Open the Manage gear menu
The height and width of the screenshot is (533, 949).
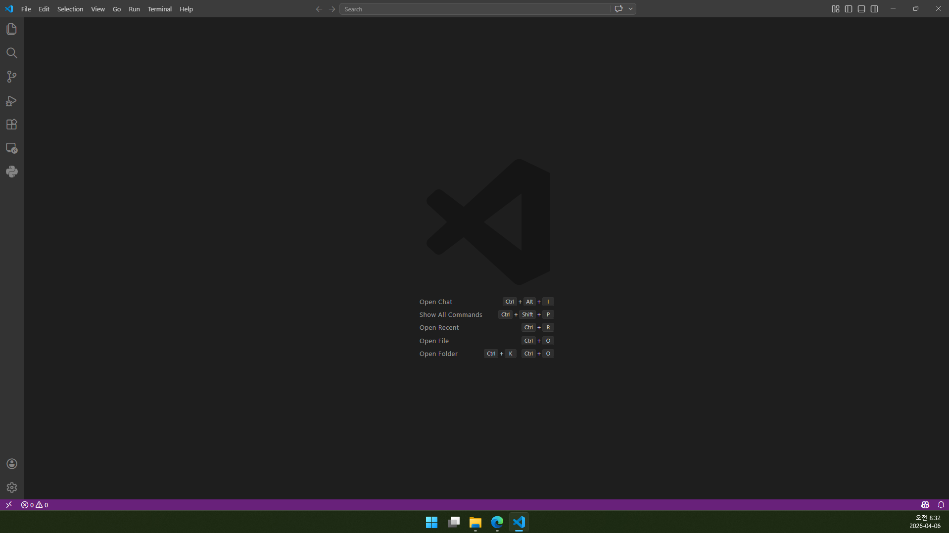(x=12, y=488)
